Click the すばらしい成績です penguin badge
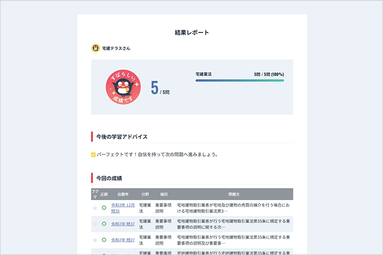Screen dimensions: 383x255 coord(123,87)
